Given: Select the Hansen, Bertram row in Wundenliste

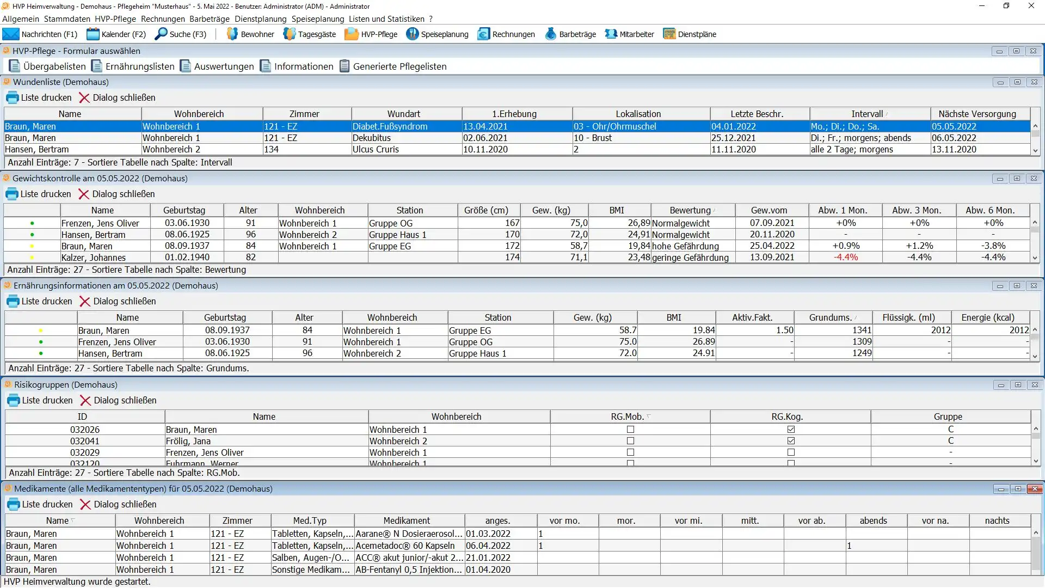Looking at the screenshot, I should (x=37, y=150).
